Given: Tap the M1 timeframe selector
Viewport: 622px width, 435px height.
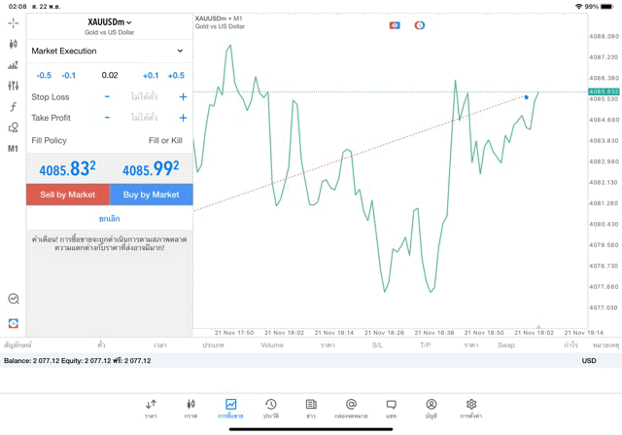Looking at the screenshot, I should point(13,149).
